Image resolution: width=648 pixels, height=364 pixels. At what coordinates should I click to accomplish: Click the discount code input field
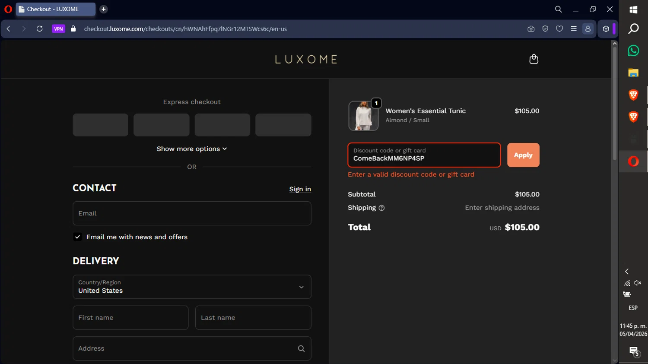(x=424, y=155)
